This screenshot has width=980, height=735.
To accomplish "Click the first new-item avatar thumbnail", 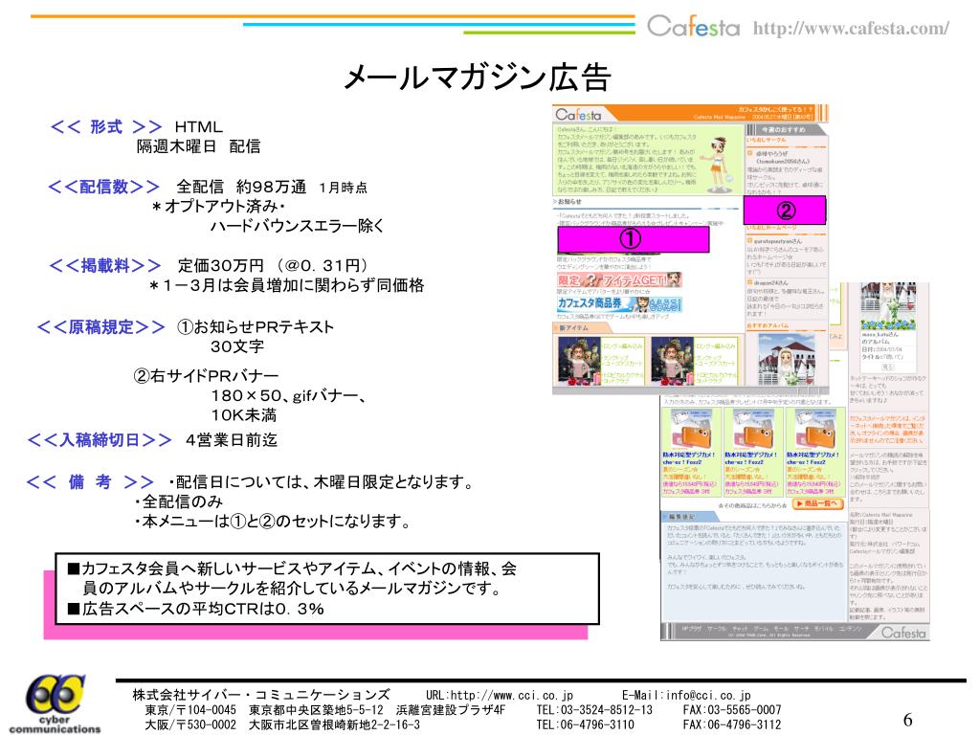I will click(579, 360).
